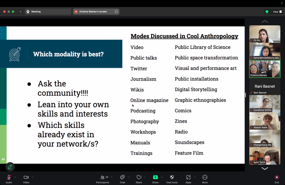
Task: Expand audio options arrow next to Audio
Action: point(15,177)
